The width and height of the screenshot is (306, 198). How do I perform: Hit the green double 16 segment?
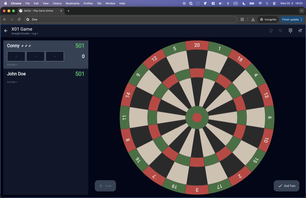click(x=138, y=160)
